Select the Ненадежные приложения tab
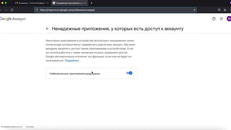This screenshot has height=130, width=231. [69, 3]
